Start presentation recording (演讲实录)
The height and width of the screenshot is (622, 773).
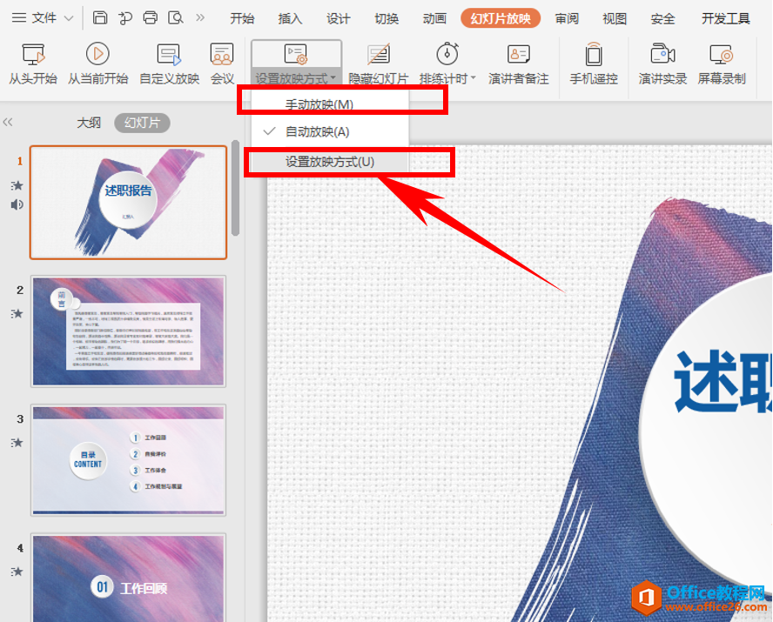point(662,64)
